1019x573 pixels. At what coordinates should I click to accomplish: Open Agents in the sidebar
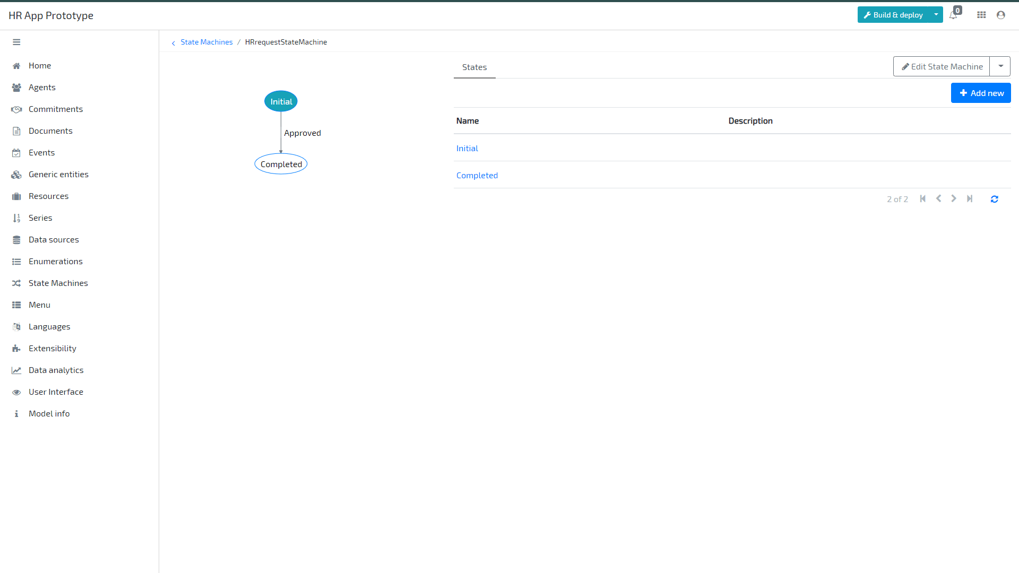click(x=42, y=88)
